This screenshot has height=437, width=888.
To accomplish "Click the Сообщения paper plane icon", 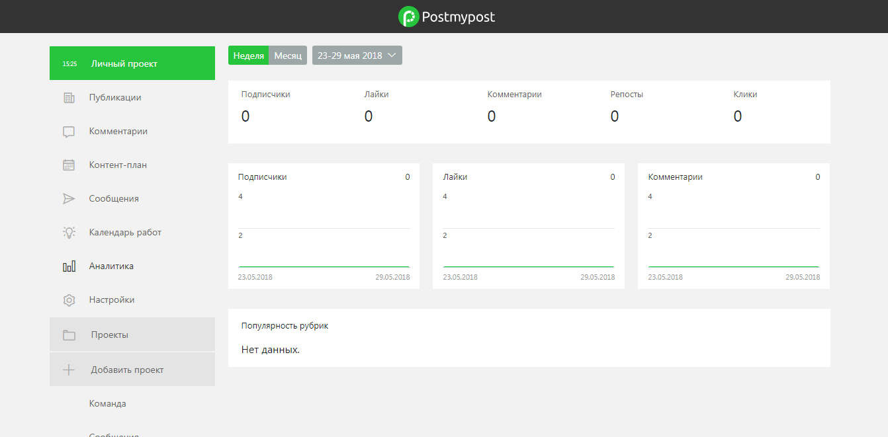I will (69, 199).
